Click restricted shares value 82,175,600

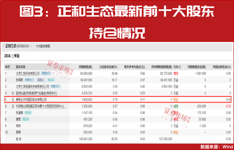[x=166, y=74]
